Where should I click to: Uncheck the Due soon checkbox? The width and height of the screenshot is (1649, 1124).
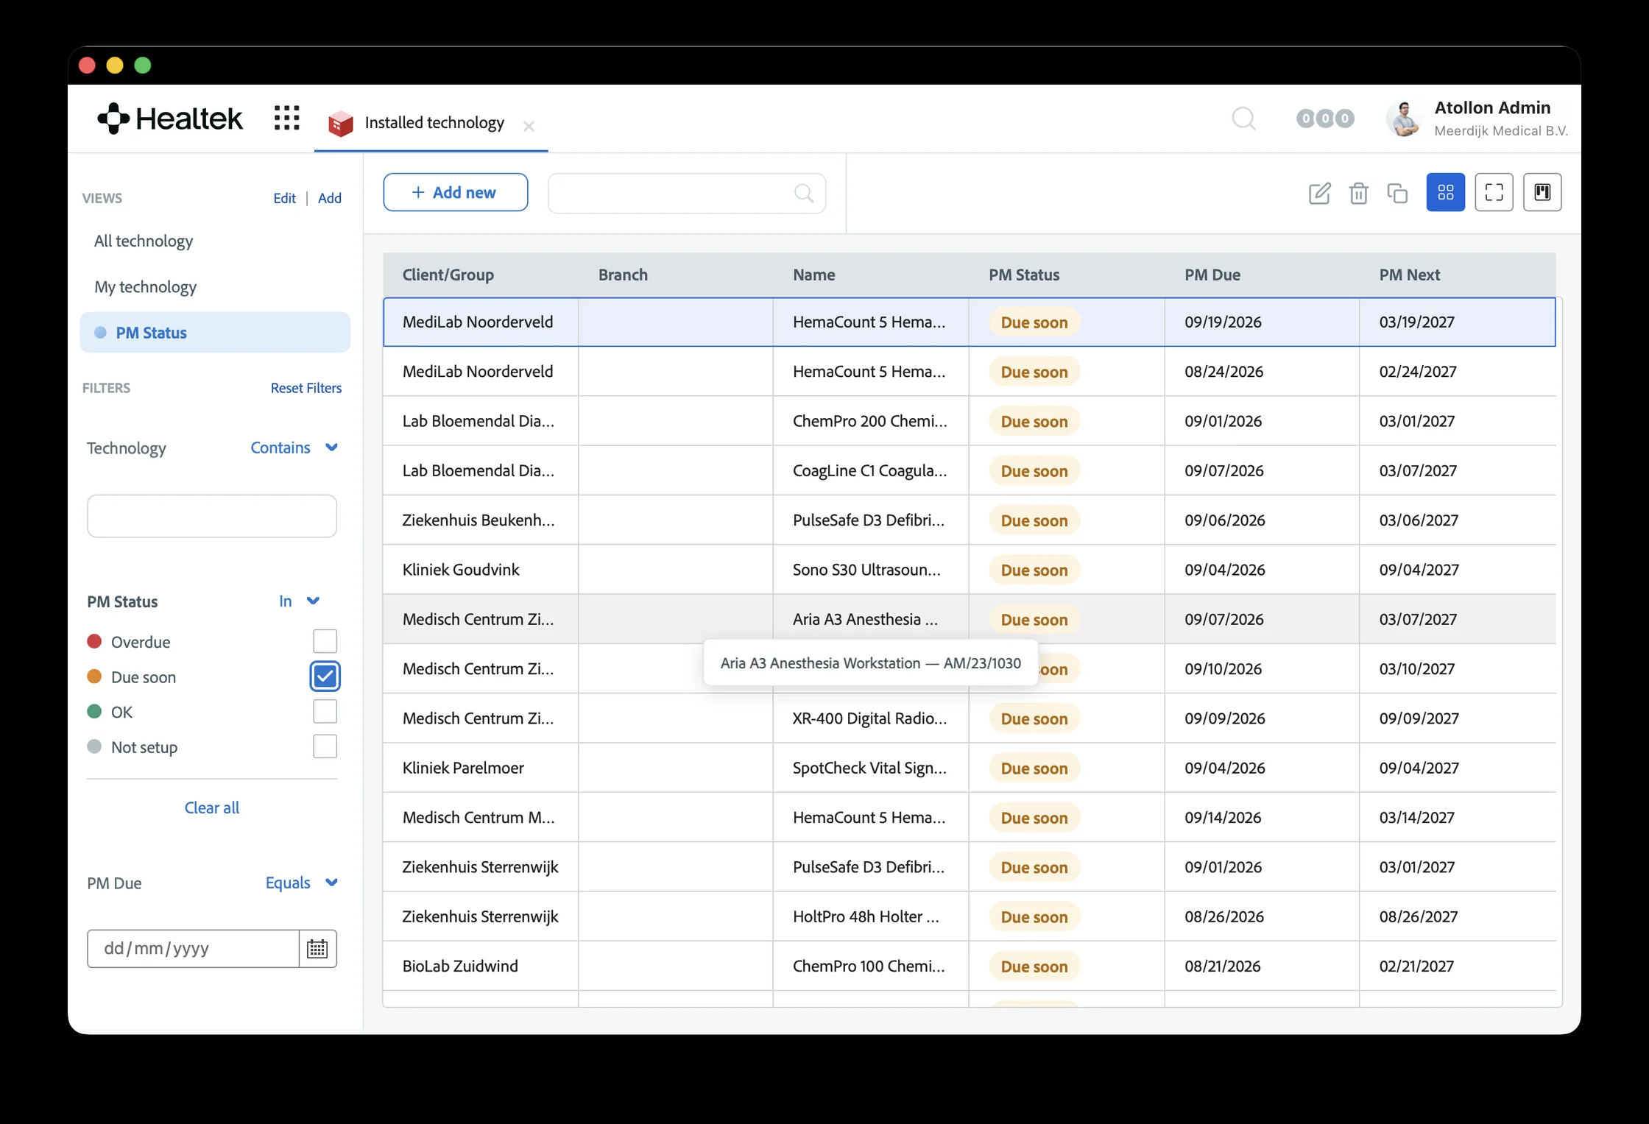click(x=325, y=676)
